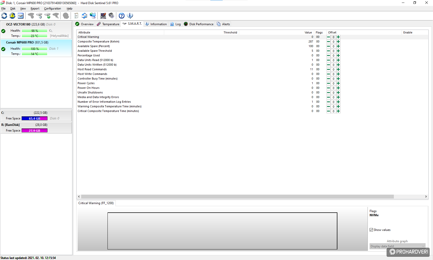Select the Controller Busy Time (minutes) row
This screenshot has height=260, width=433.
[x=252, y=79]
